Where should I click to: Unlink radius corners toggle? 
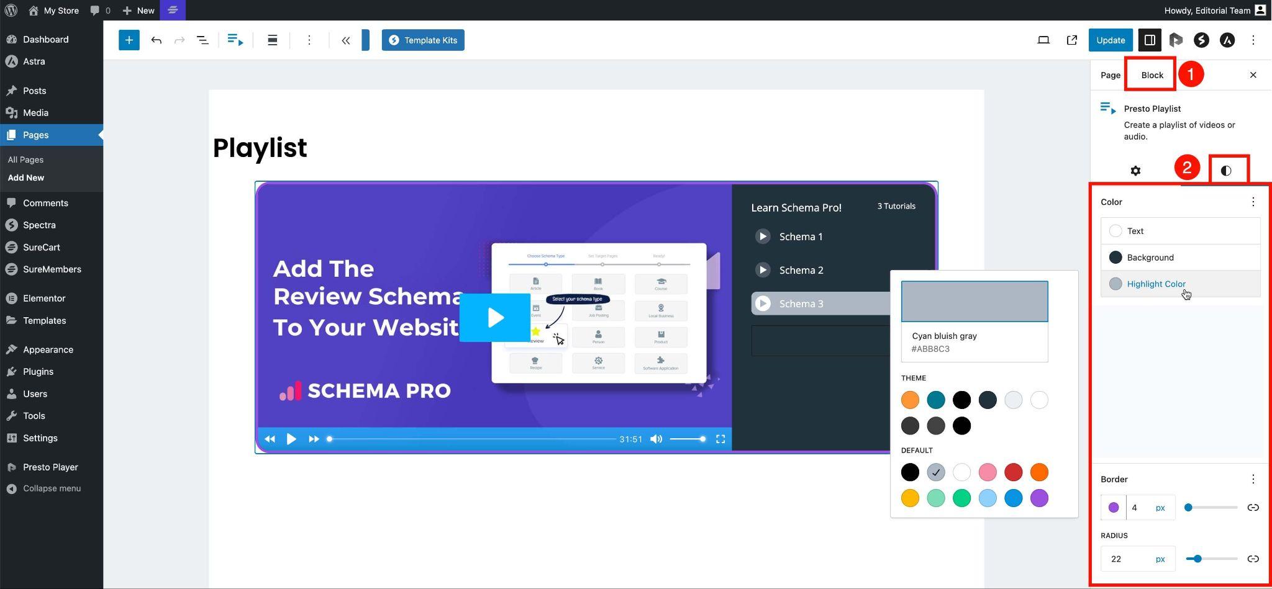[1253, 559]
